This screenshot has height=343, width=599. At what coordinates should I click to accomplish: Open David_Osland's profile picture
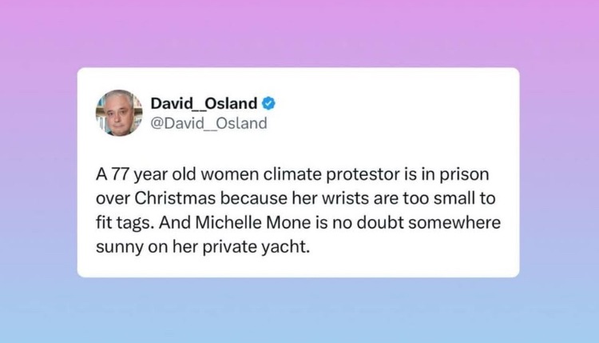pyautogui.click(x=119, y=113)
